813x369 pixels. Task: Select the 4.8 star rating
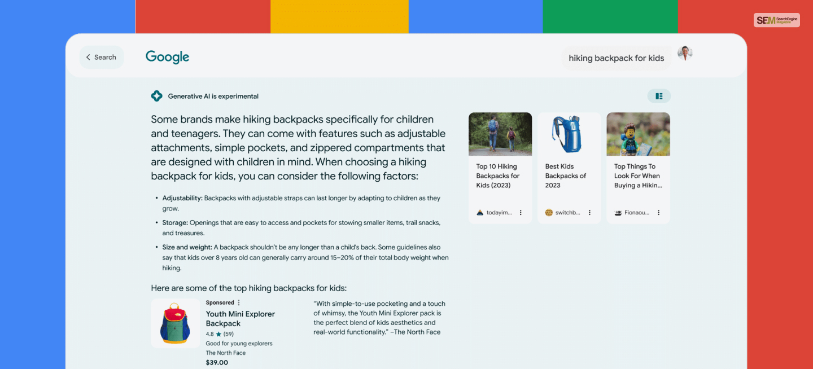tap(220, 334)
